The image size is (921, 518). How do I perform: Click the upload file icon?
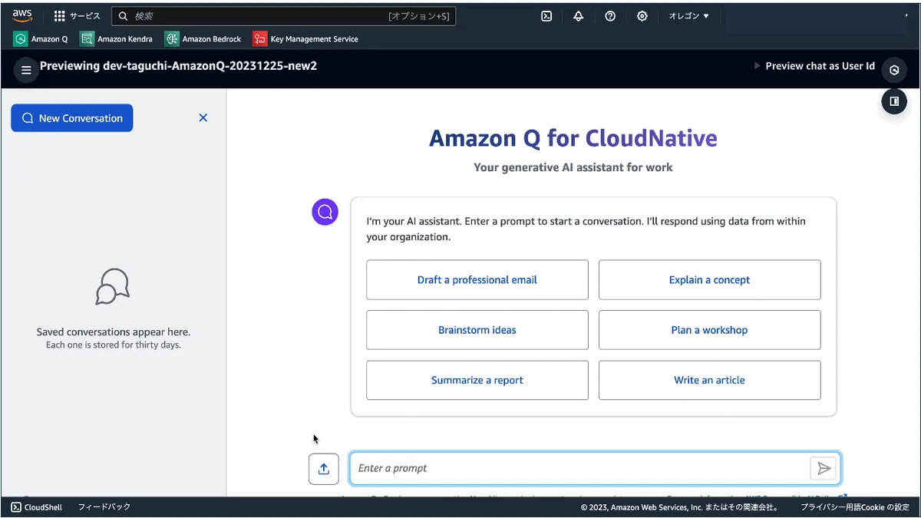point(324,468)
